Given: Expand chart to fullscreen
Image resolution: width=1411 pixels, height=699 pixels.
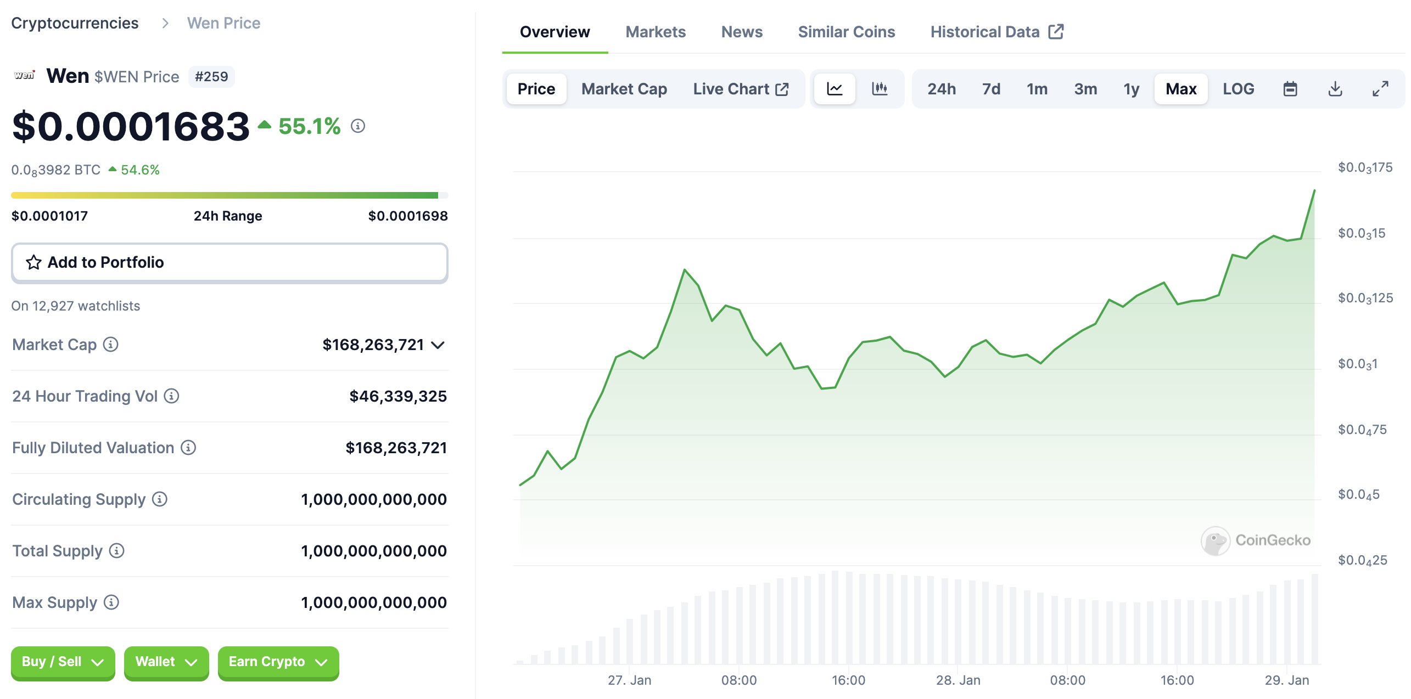Looking at the screenshot, I should pyautogui.click(x=1380, y=89).
